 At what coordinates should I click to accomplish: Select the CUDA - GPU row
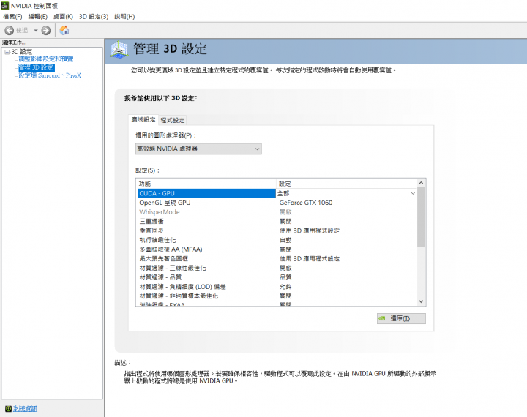tap(206, 193)
